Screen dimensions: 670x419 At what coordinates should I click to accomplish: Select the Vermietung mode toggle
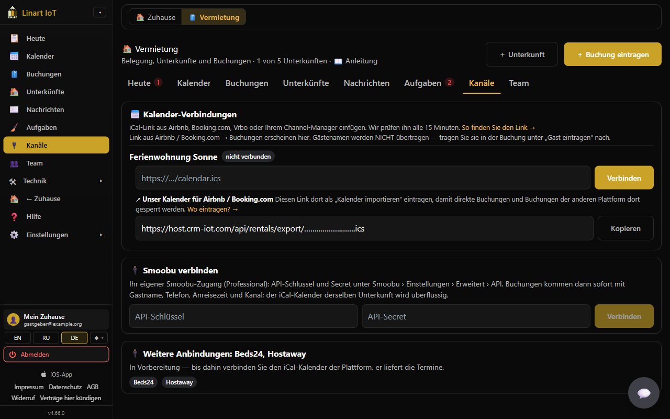point(214,17)
